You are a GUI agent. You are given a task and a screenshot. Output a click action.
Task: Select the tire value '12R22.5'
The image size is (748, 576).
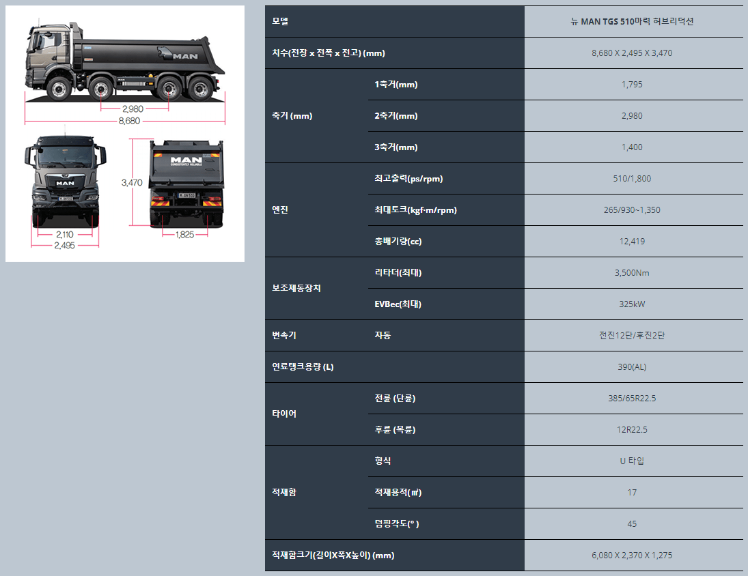[x=632, y=430]
